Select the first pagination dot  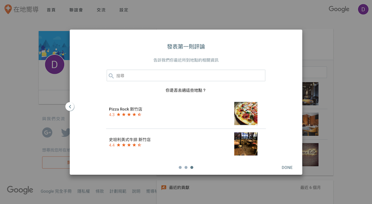tap(180, 168)
